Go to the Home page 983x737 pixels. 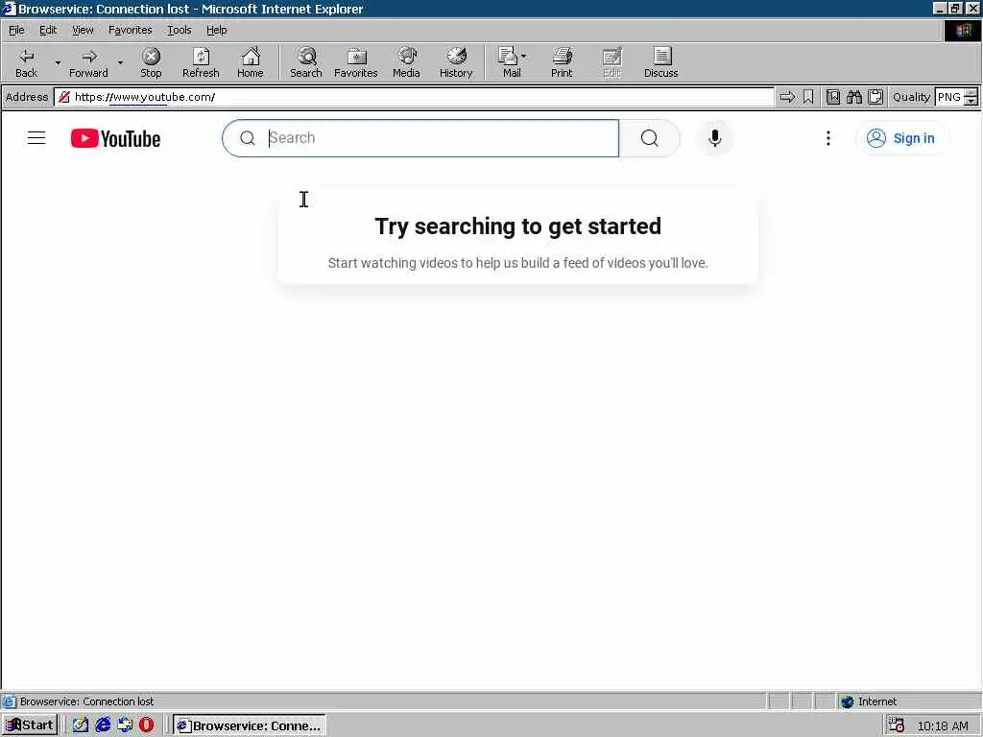point(251,62)
